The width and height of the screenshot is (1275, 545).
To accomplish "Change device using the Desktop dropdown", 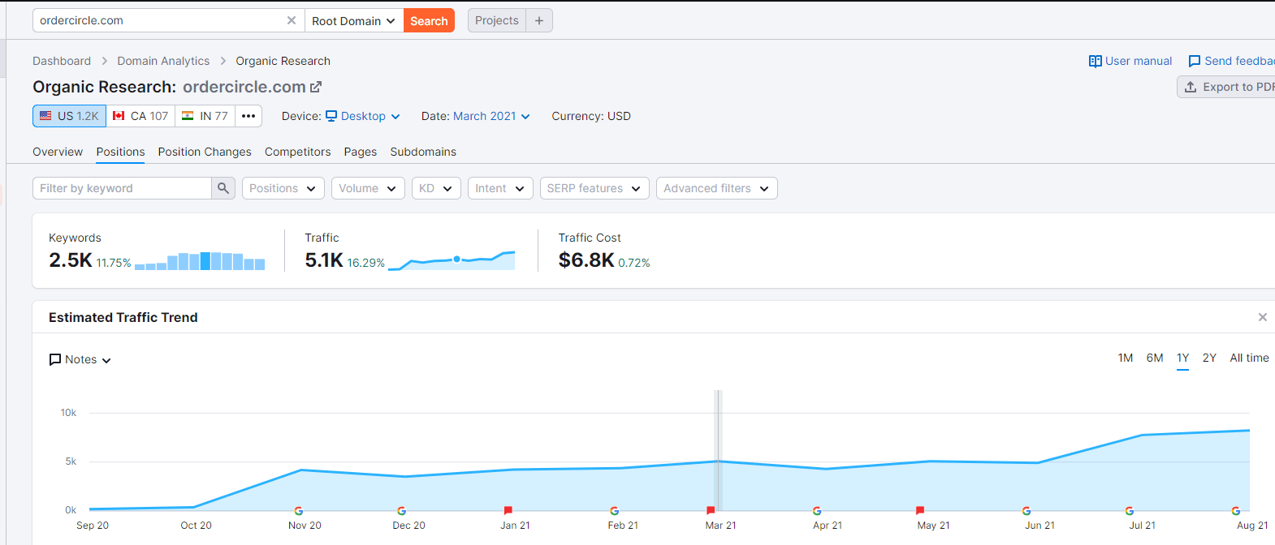I will pos(363,116).
